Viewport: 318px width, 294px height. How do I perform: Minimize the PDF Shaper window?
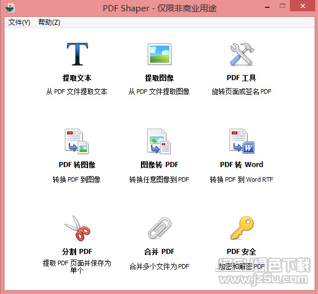tap(267, 7)
